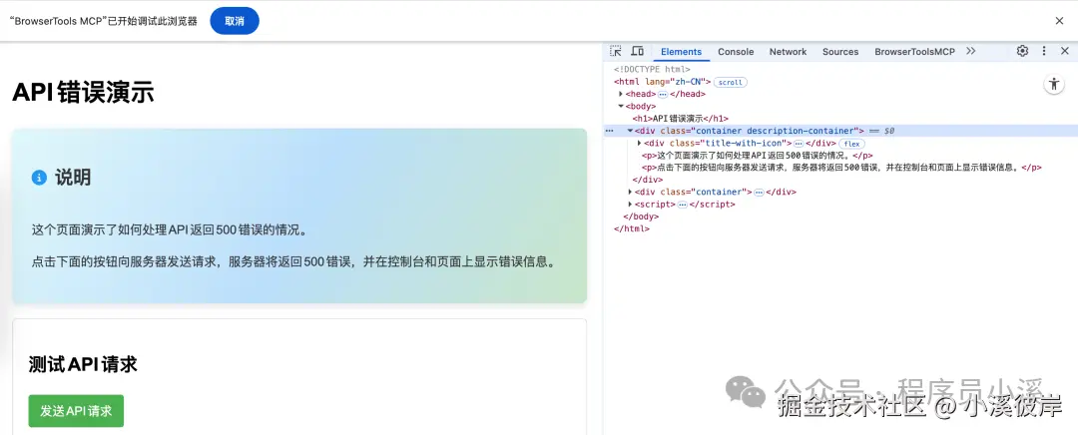Click the blue info icon beside 说明
The height and width of the screenshot is (435, 1078).
(39, 178)
